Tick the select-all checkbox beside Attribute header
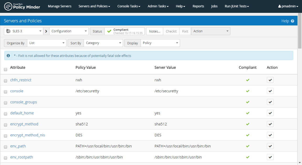 pyautogui.click(x=6, y=70)
